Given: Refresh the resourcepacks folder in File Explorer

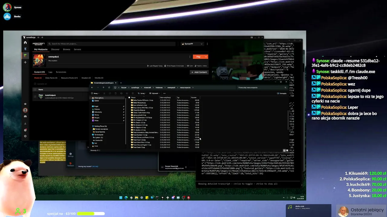Looking at the screenshot, I should click(109, 87).
